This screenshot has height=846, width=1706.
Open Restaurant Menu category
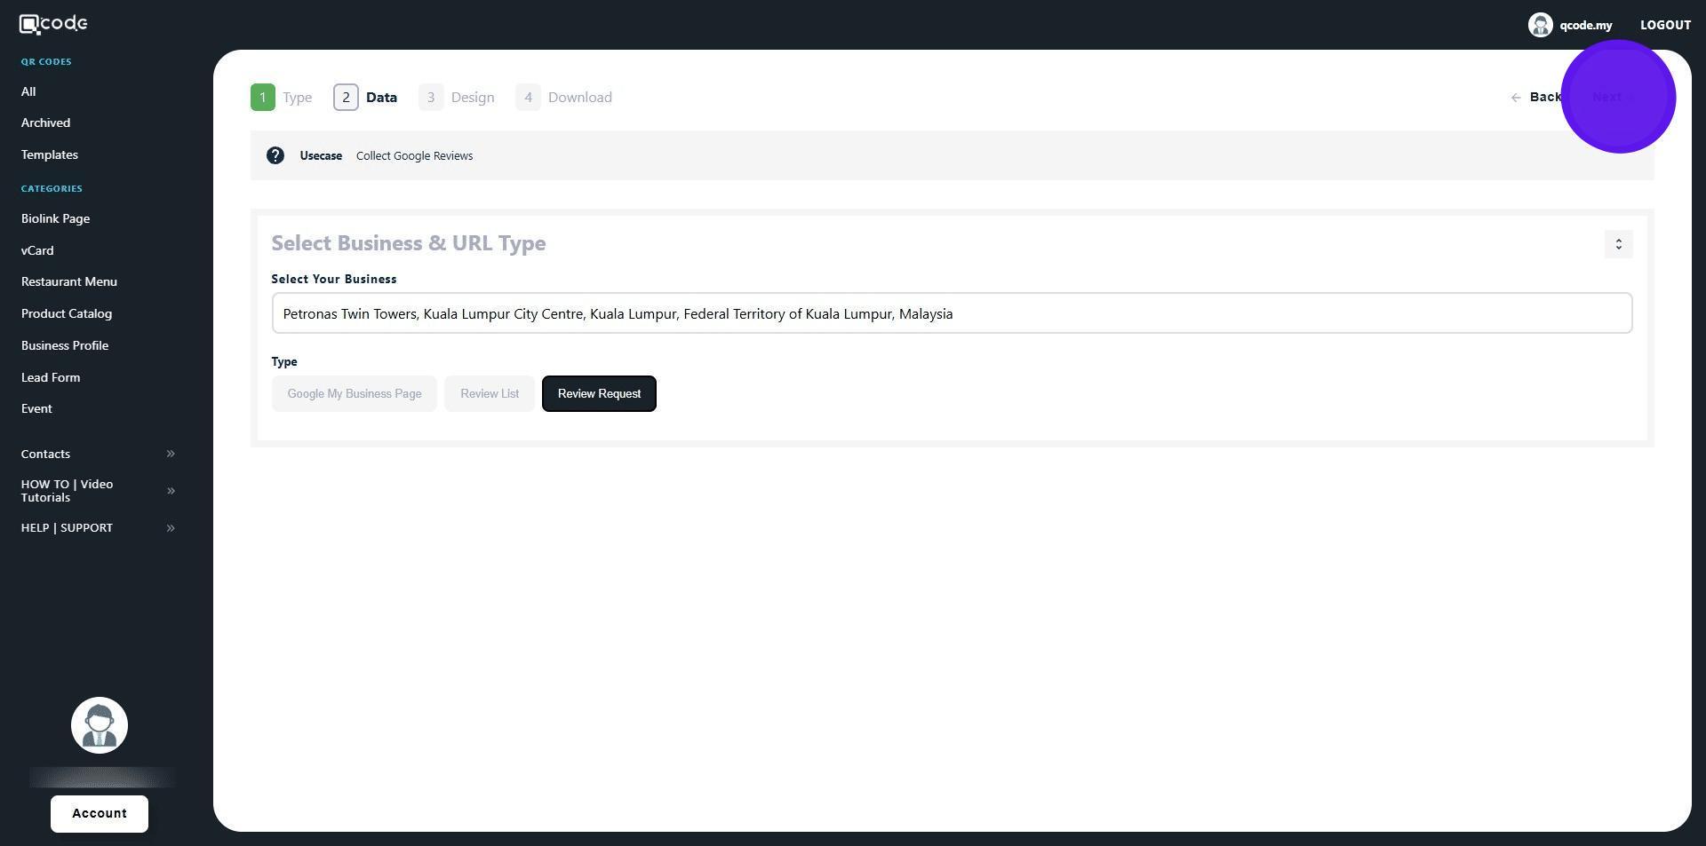tap(69, 281)
